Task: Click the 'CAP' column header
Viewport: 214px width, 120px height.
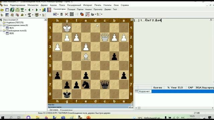Action: click(x=190, y=88)
